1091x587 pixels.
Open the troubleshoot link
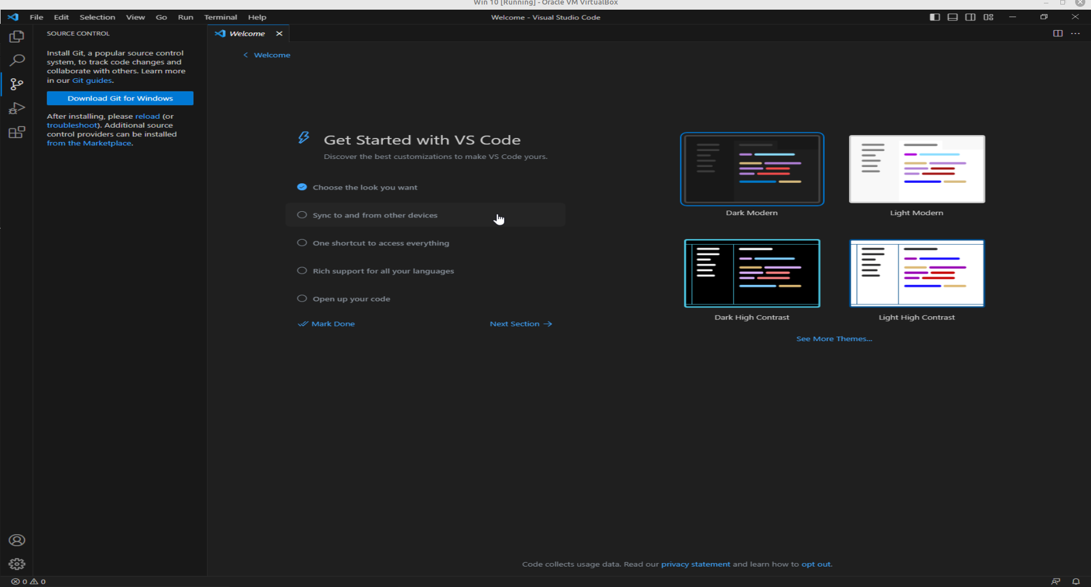[72, 125]
